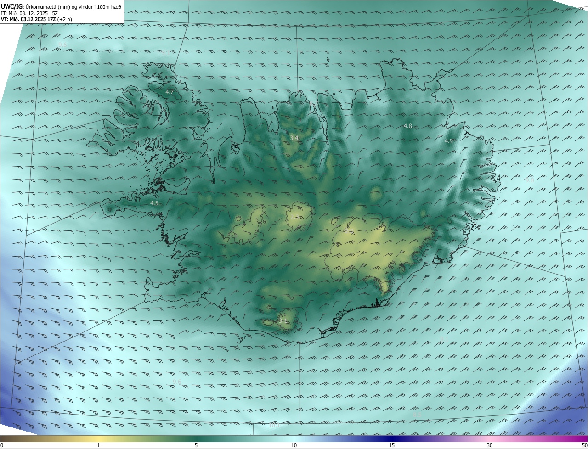Viewport: 588px width, 449px height.
Task: Click the 4.7 value label on the map
Action: click(170, 92)
